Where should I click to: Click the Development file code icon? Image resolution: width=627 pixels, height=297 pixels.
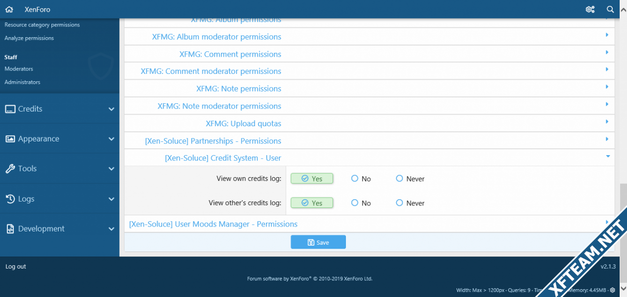point(10,229)
